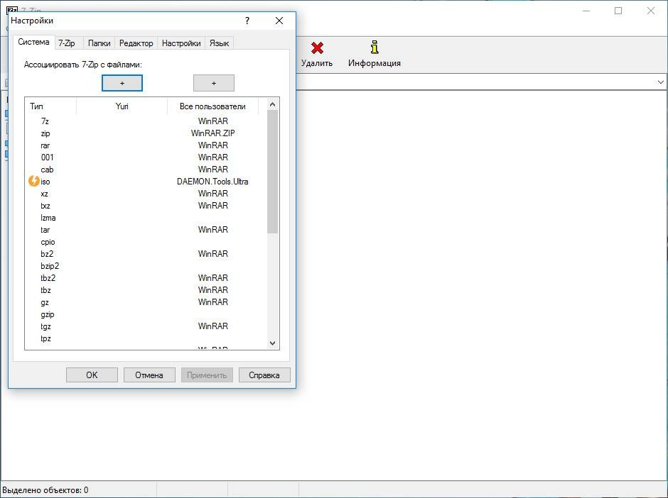Click the file type list scrollbar thumb
The height and width of the screenshot is (498, 668).
pos(273,172)
